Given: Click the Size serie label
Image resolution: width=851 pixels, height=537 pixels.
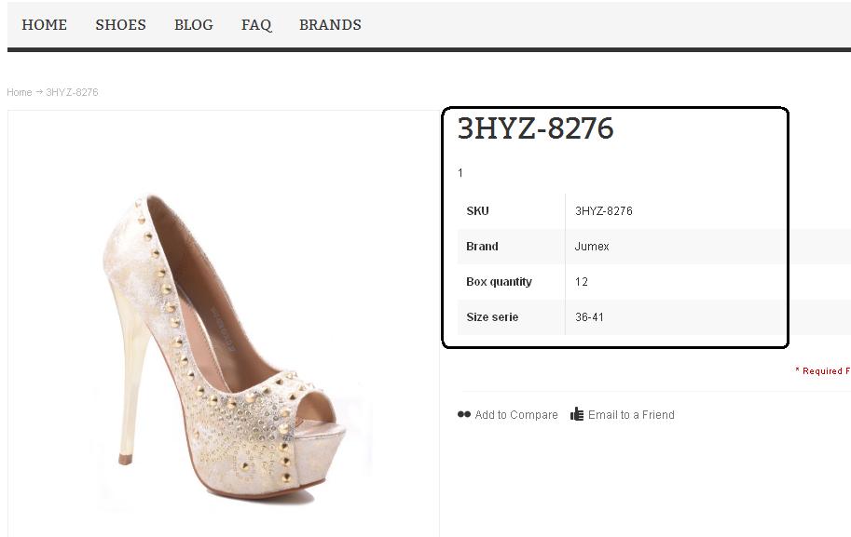Looking at the screenshot, I should click(492, 317).
